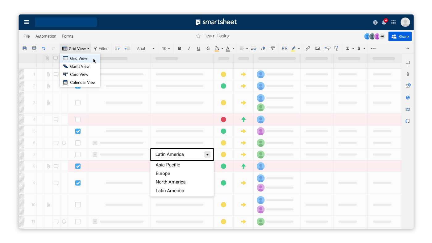The width and height of the screenshot is (432, 243).
Task: Undo the last action
Action: click(x=44, y=48)
